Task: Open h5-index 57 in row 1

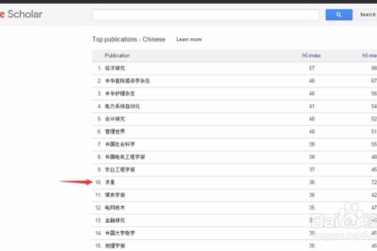Action: pyautogui.click(x=312, y=68)
